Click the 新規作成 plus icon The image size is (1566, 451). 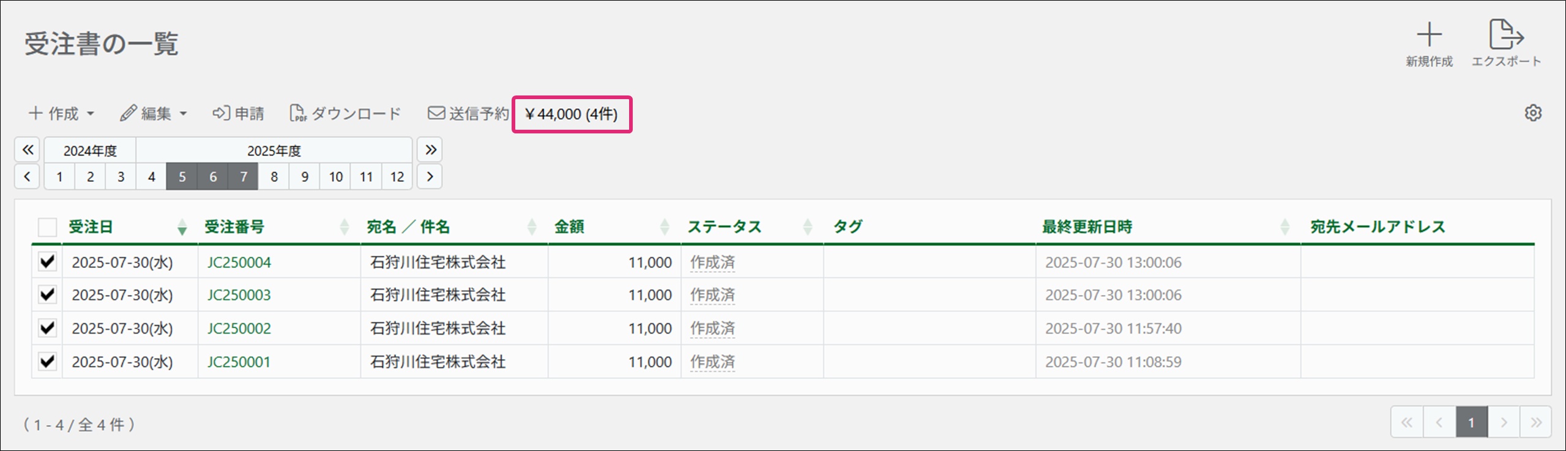tap(1428, 35)
